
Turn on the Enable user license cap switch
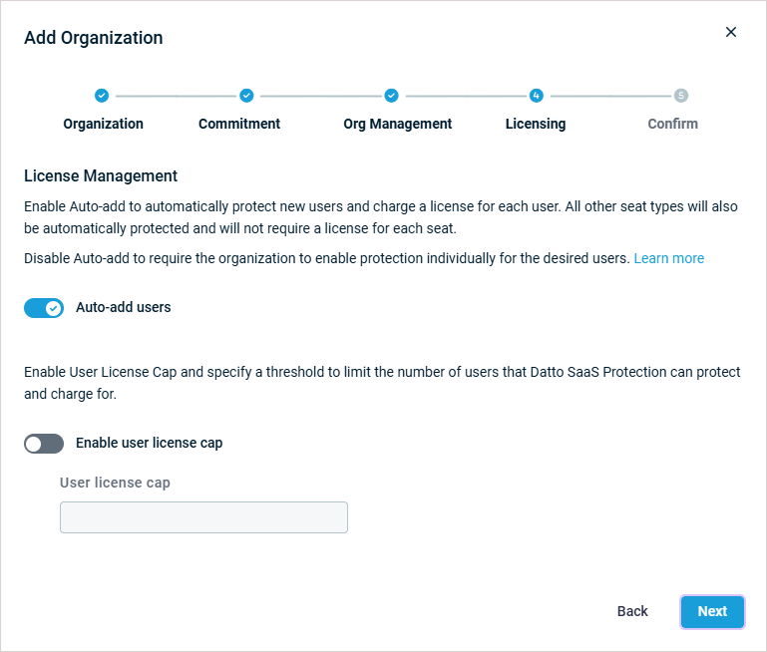click(44, 444)
